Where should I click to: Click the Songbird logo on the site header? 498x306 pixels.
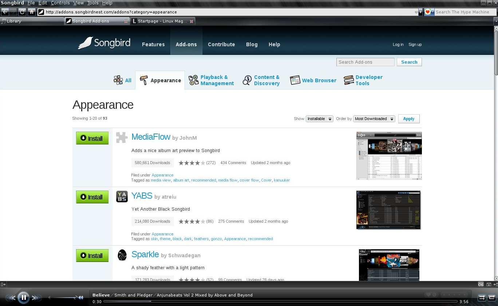[104, 43]
